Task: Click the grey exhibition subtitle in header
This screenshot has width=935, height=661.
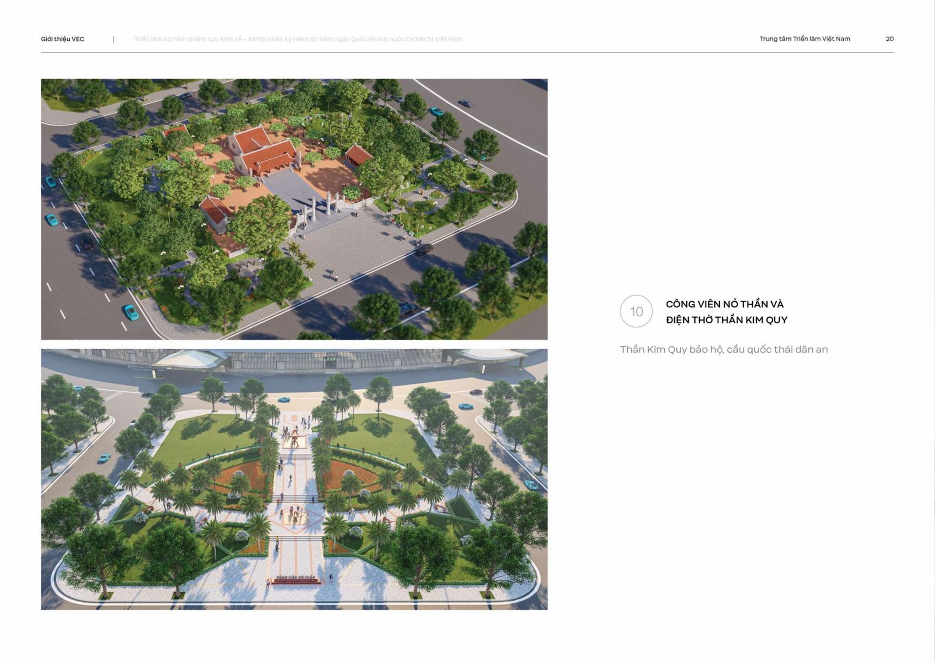Action: (298, 39)
